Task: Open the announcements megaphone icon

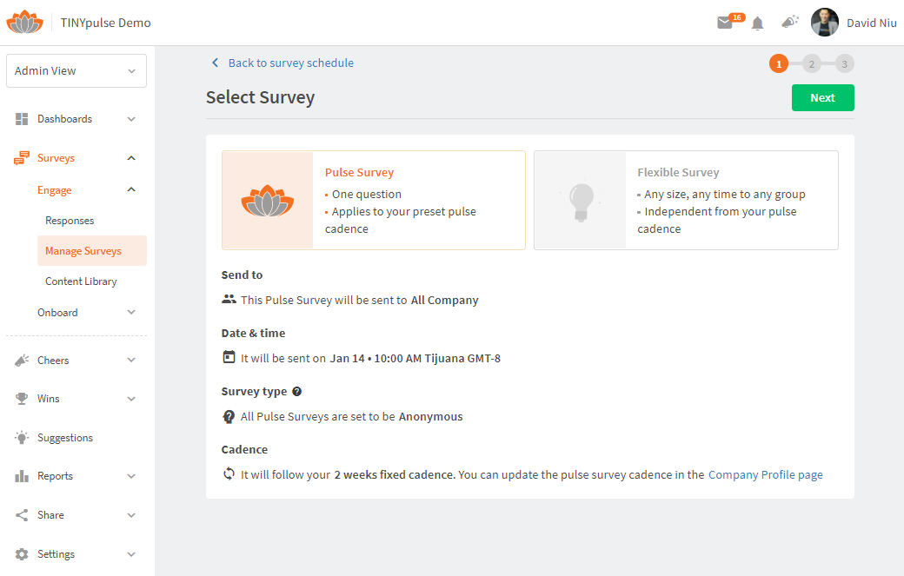Action: coord(789,23)
